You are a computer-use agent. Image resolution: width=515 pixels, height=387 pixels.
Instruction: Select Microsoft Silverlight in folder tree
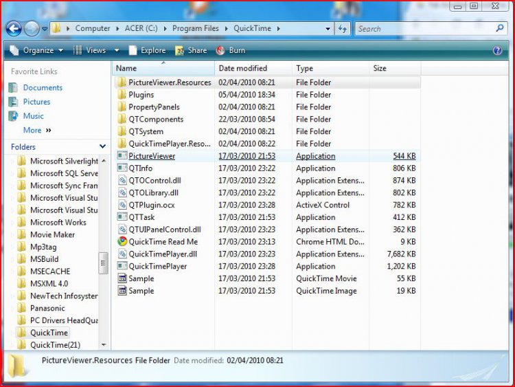[64, 161]
